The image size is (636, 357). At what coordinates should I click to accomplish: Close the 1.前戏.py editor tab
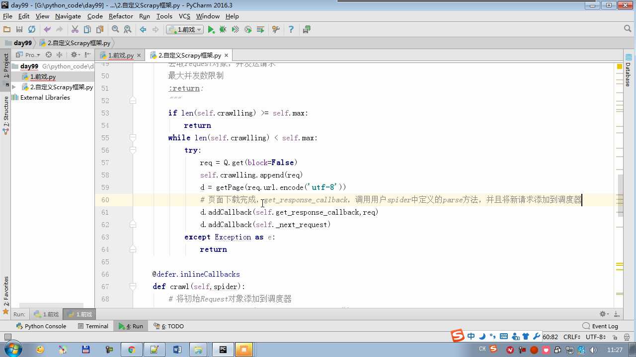coord(139,56)
